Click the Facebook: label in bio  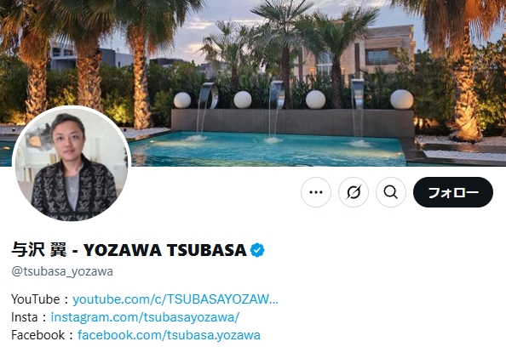[43, 335]
